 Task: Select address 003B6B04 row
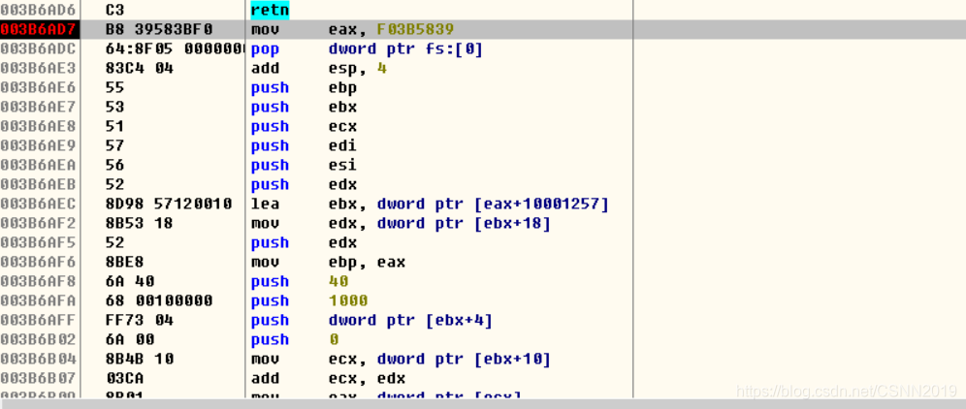(x=40, y=360)
